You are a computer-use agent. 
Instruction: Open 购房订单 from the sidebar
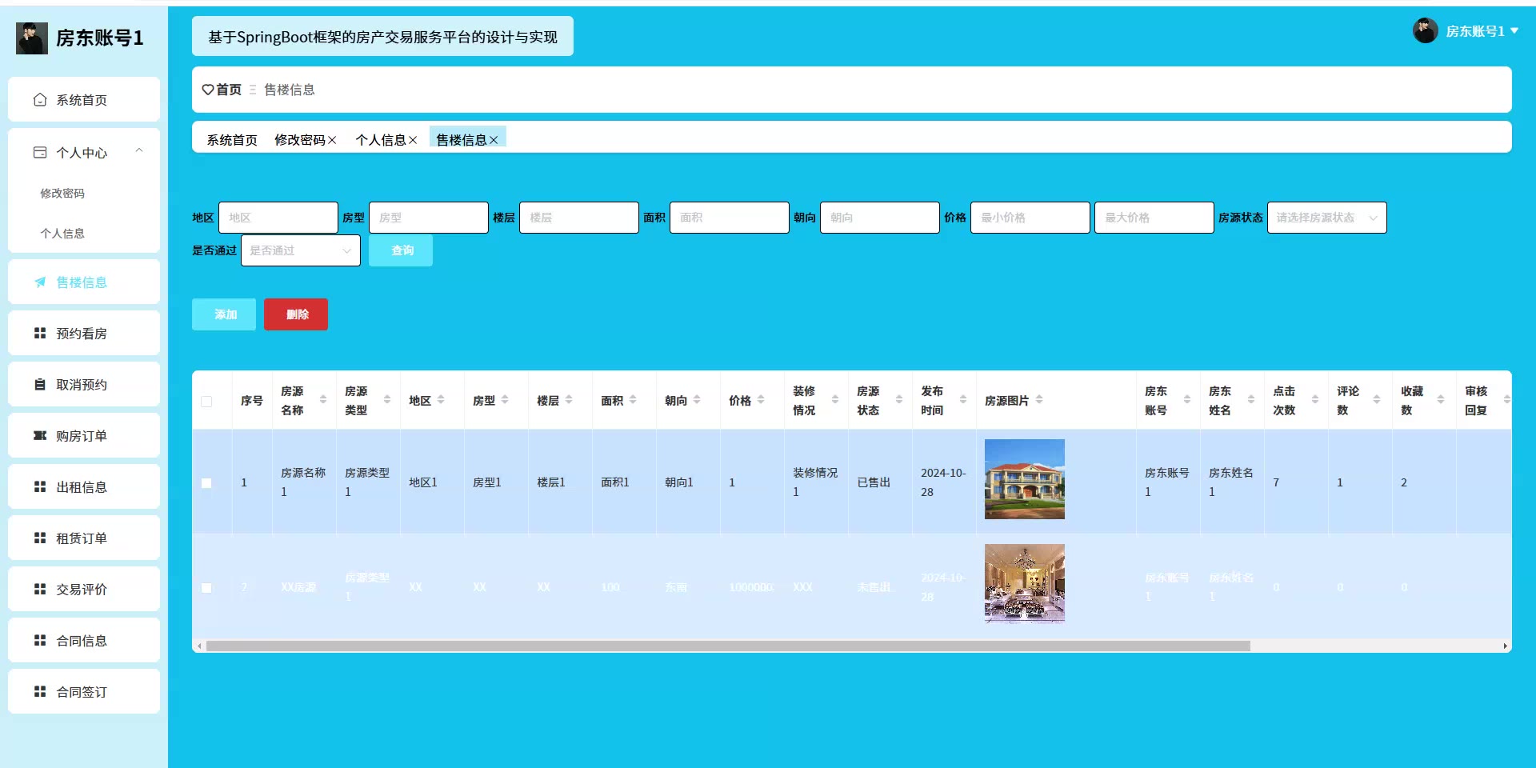point(84,435)
